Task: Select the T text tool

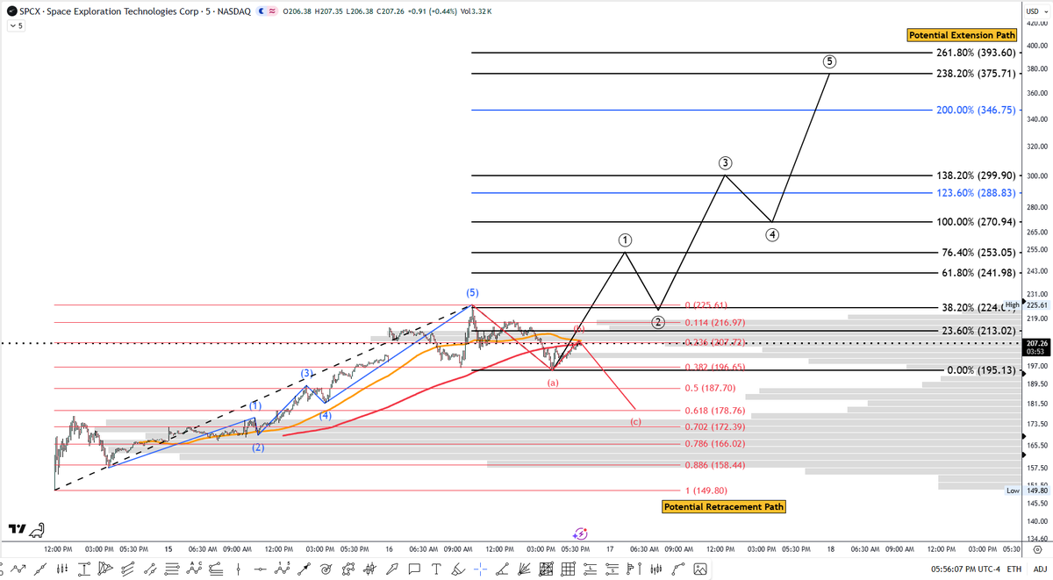Action: (436, 569)
